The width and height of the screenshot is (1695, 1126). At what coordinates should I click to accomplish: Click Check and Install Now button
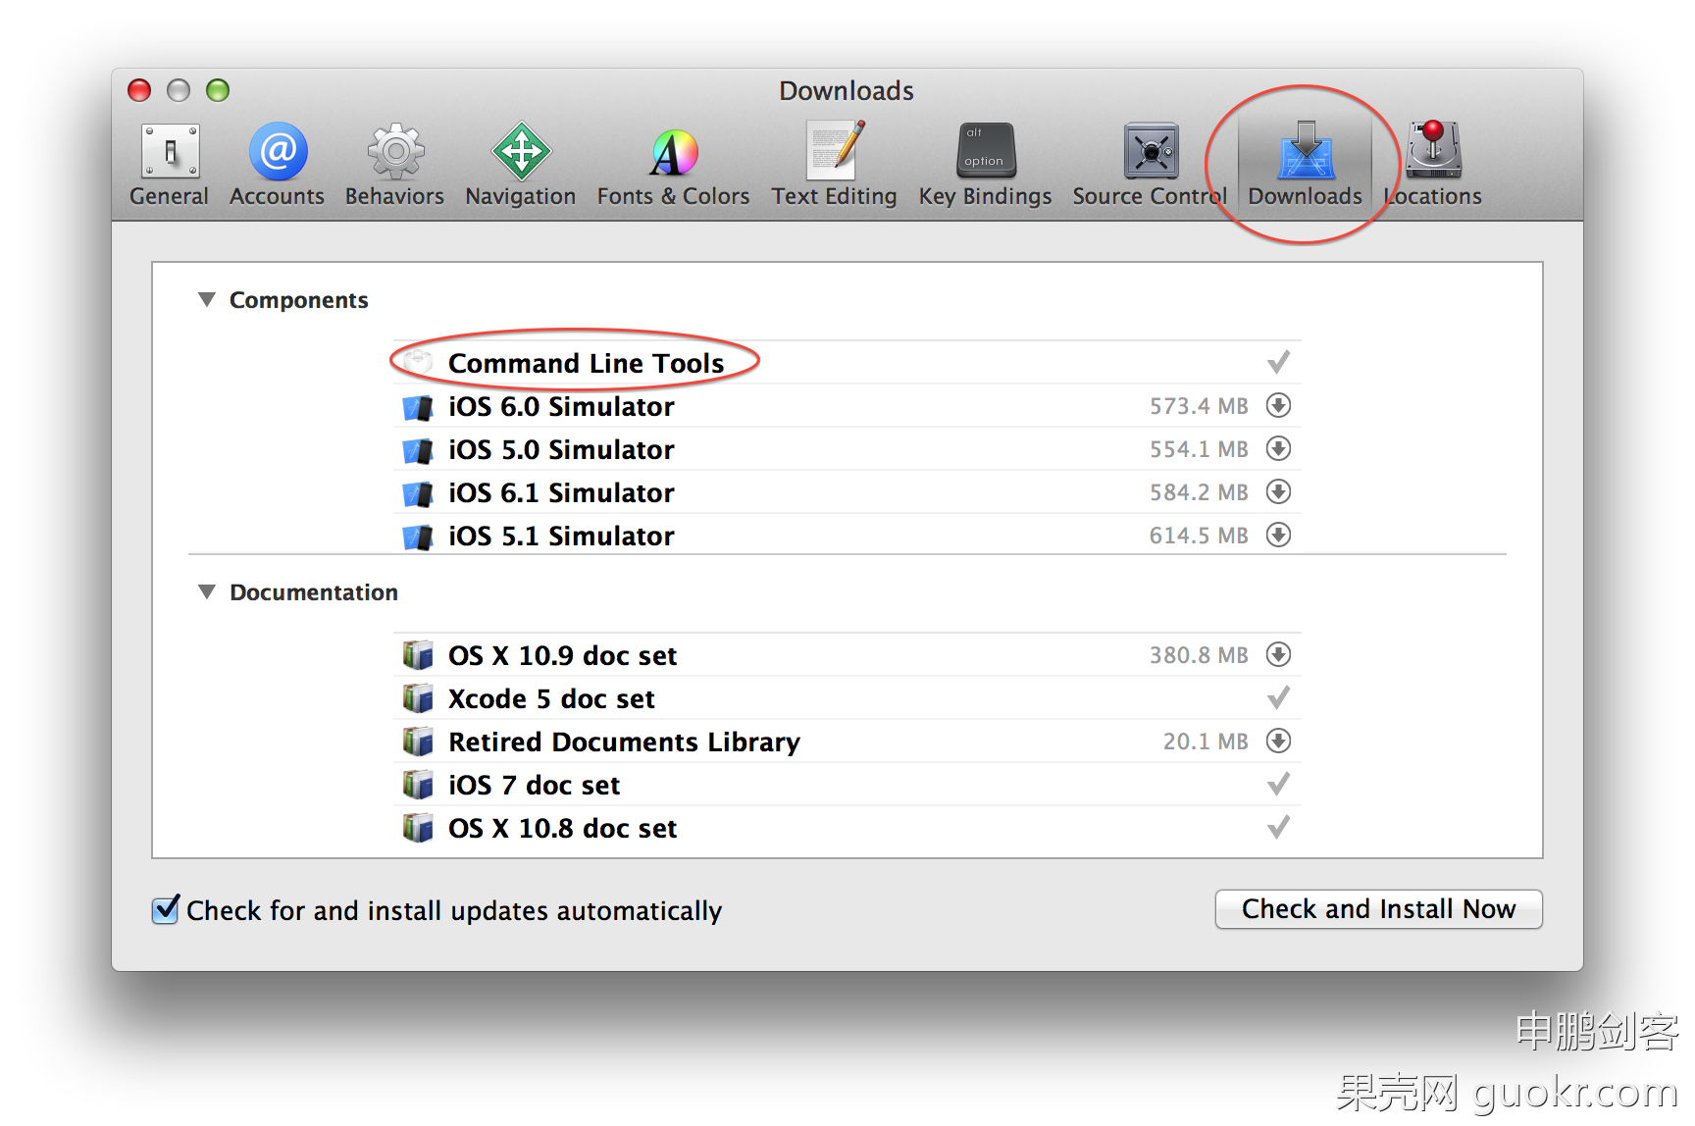[x=1378, y=909]
